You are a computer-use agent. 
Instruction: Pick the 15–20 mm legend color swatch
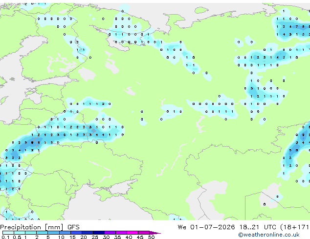(x=76, y=233)
